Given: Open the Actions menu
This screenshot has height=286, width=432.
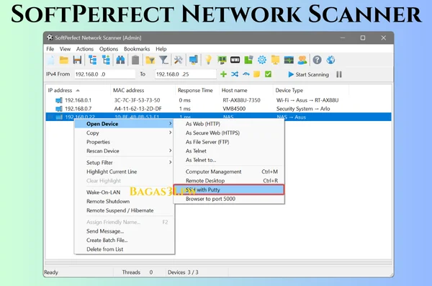Looking at the screenshot, I should pyautogui.click(x=85, y=49).
